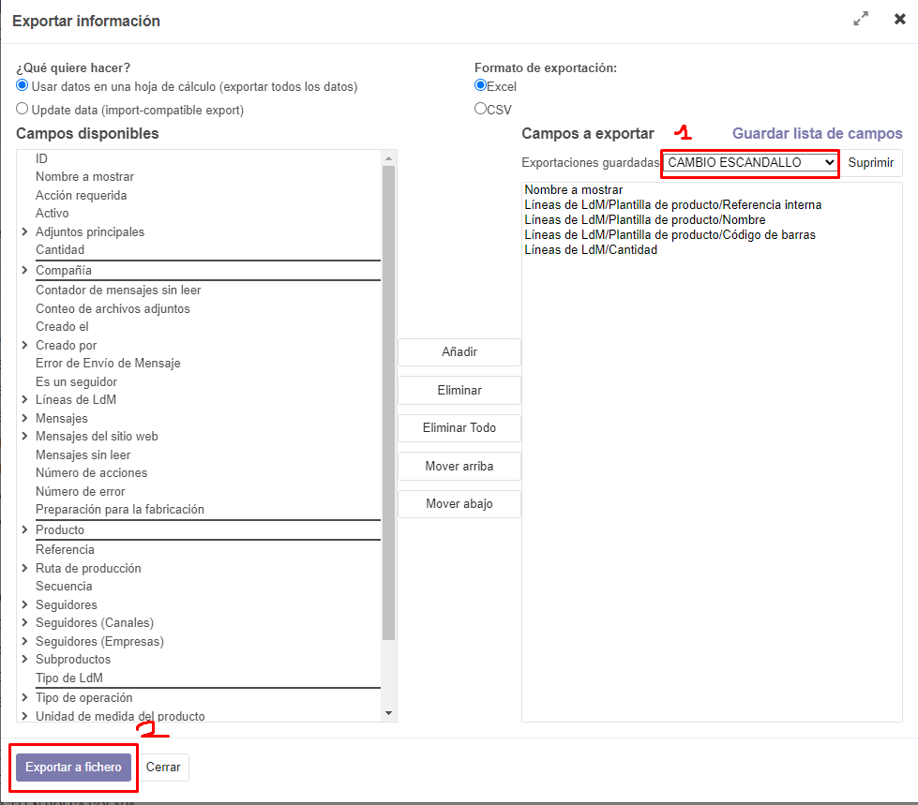
Task: Click the Añadir button
Action: point(459,351)
